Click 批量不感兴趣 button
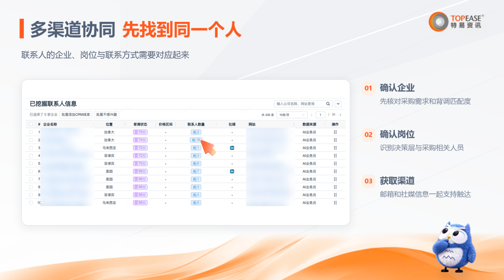This screenshot has height=280, width=504. click(106, 115)
